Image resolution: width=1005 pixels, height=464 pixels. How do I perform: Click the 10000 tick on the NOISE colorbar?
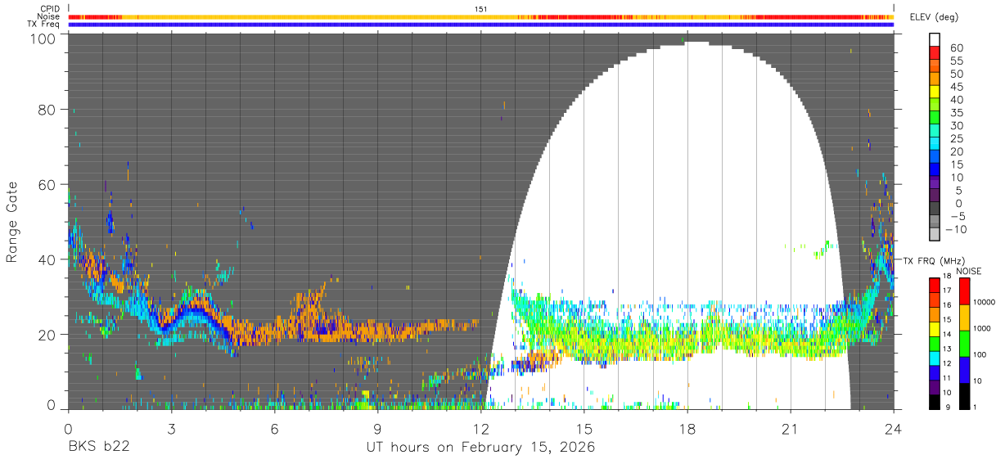coord(985,303)
